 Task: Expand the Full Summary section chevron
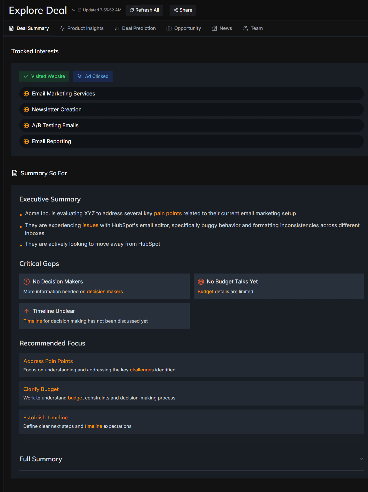[361, 459]
